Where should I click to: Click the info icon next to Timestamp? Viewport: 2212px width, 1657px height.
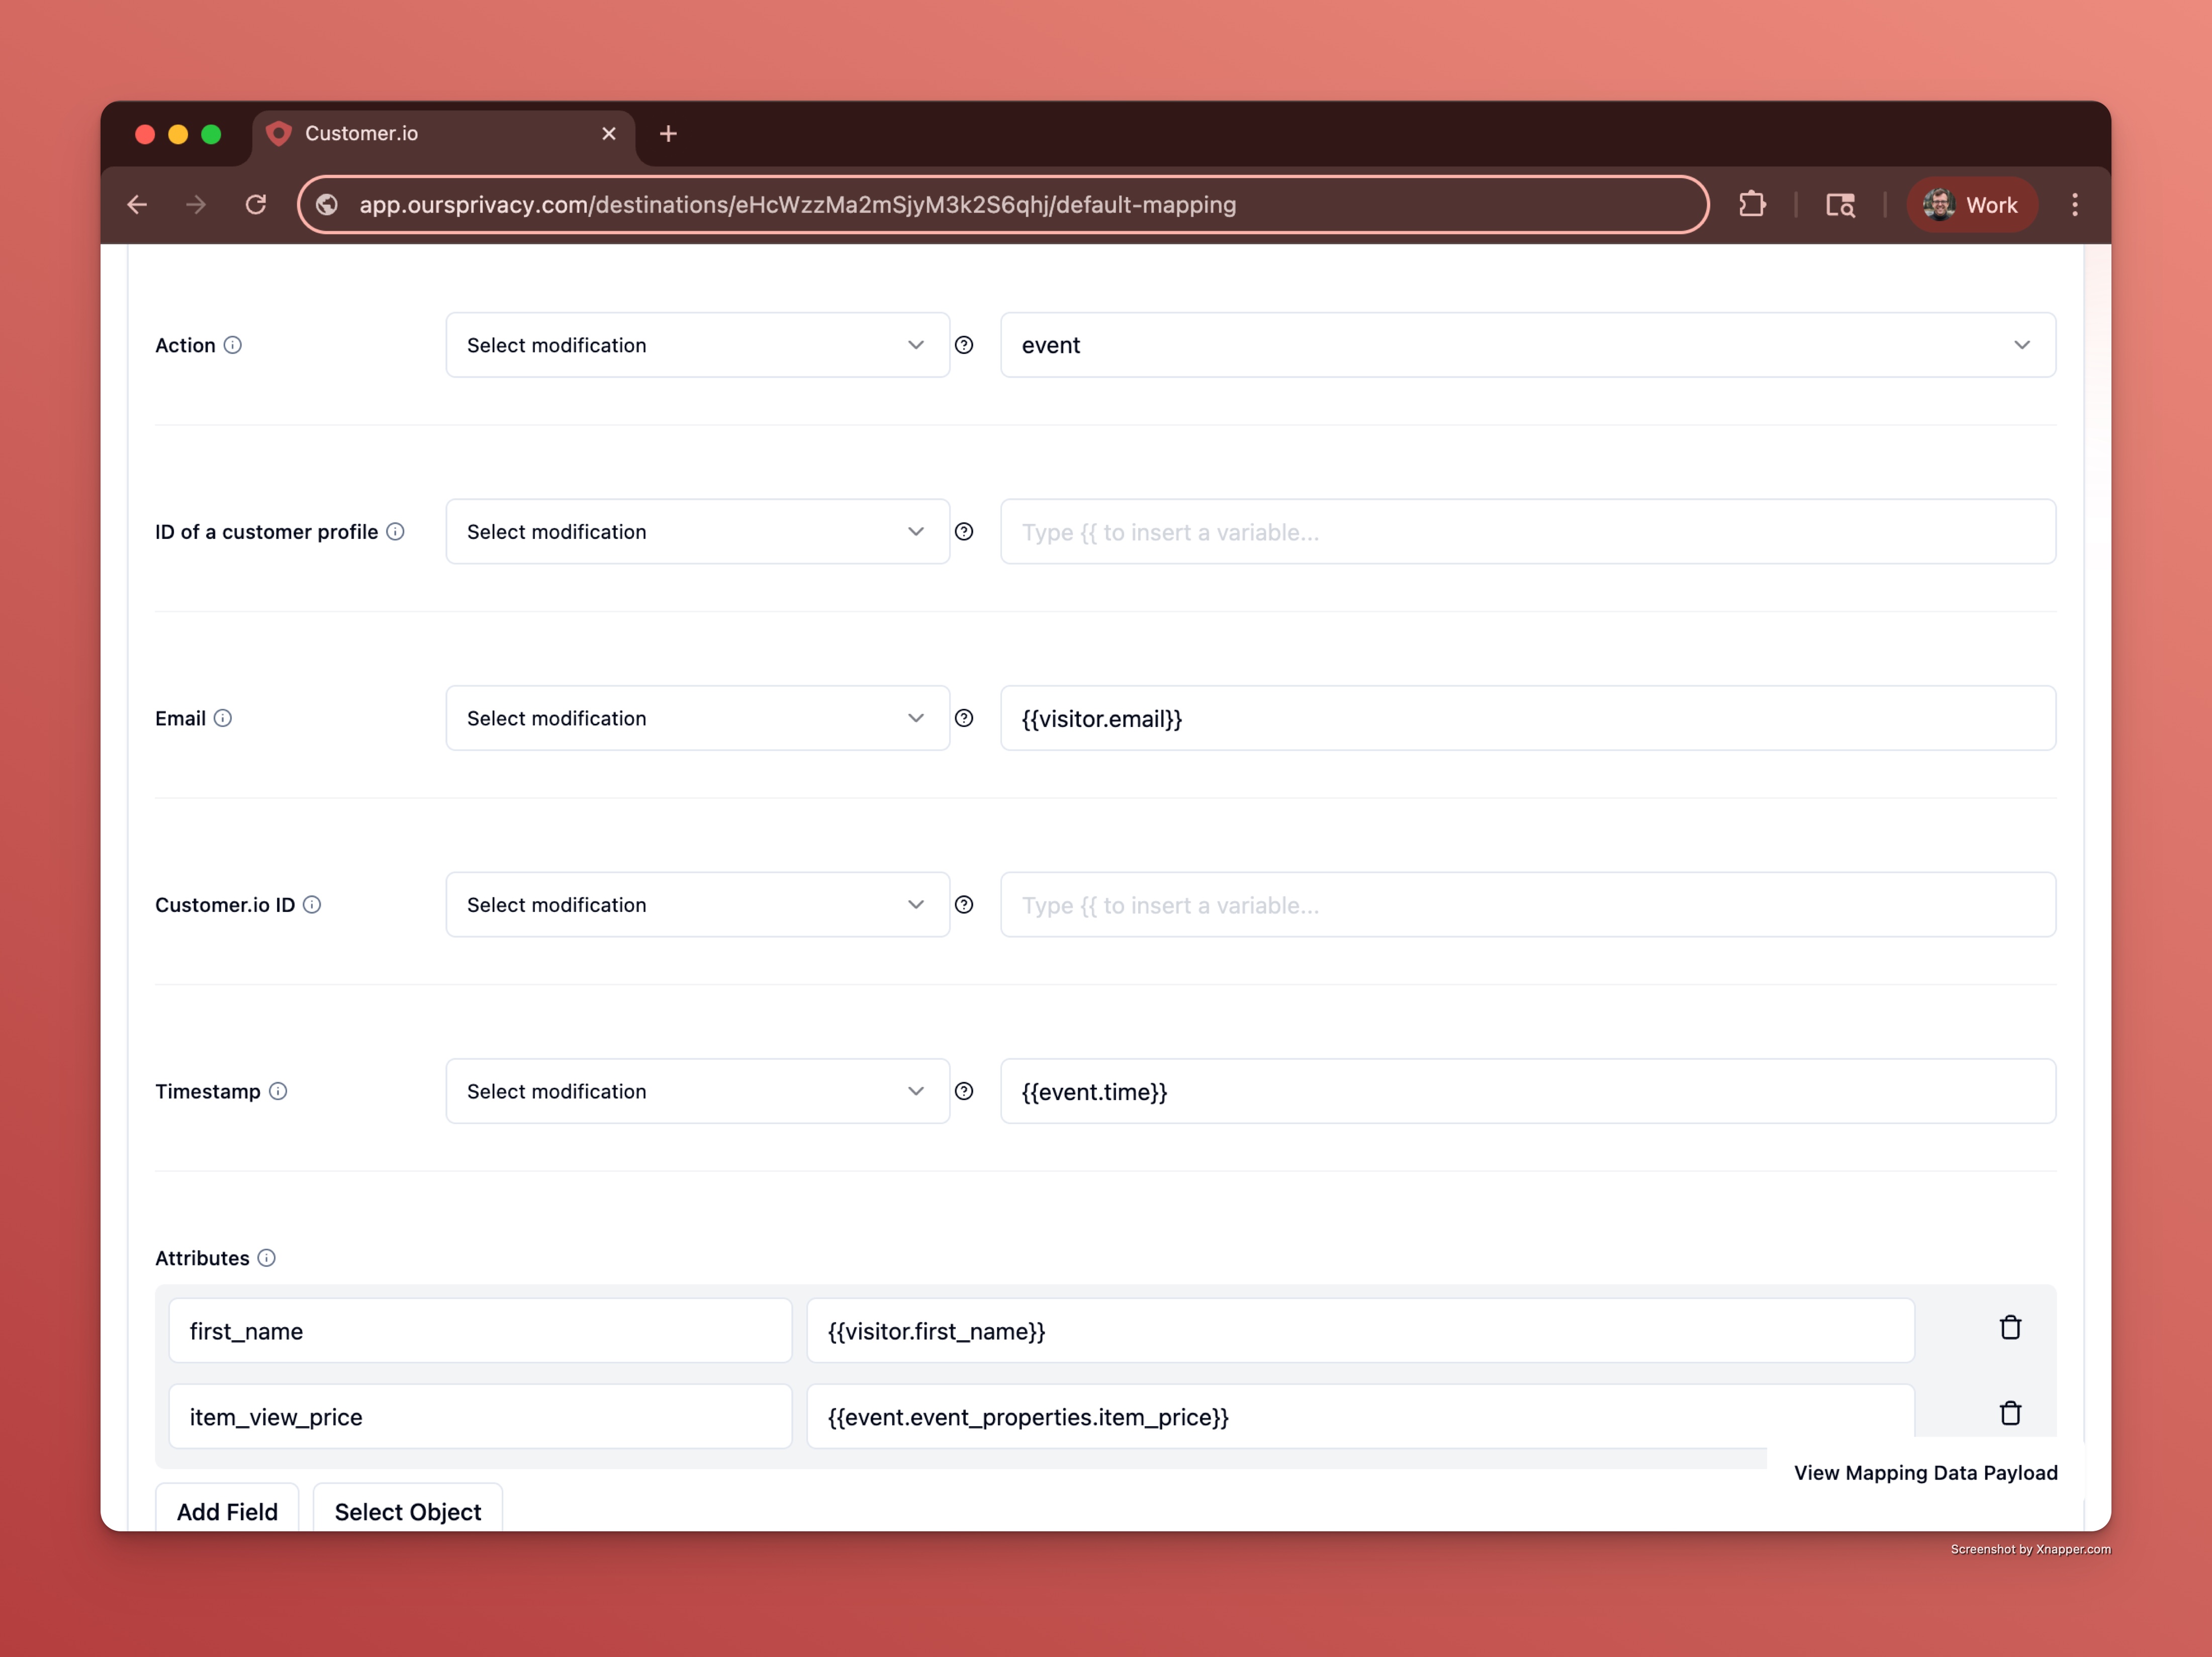click(278, 1091)
